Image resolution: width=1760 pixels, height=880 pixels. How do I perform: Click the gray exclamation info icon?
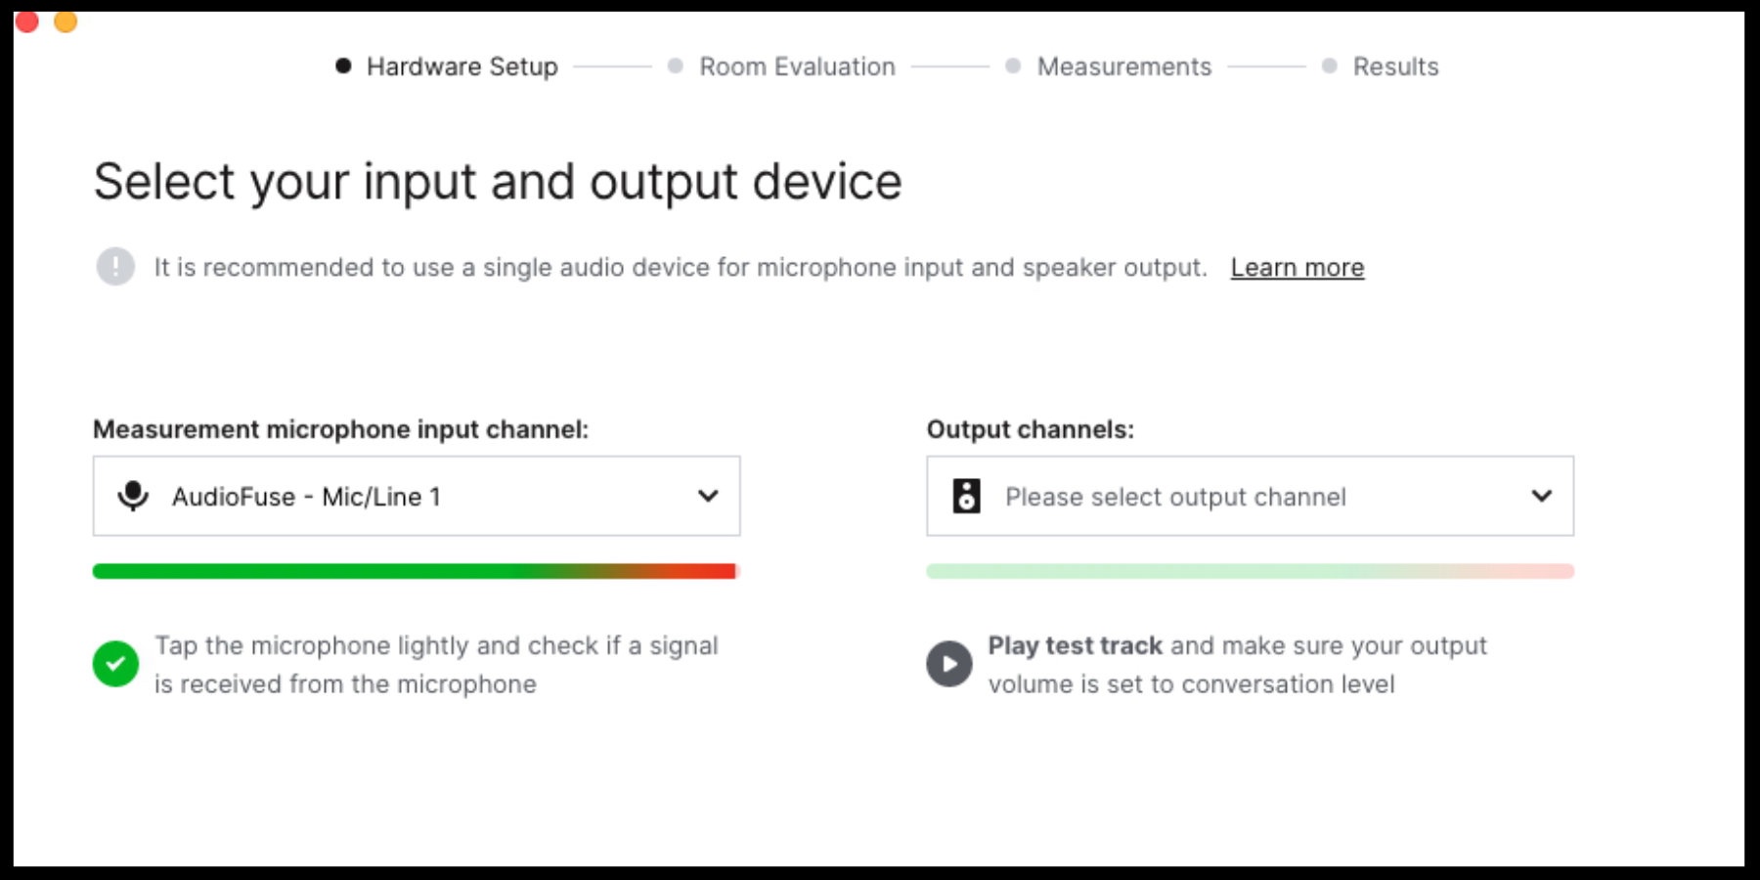point(115,266)
